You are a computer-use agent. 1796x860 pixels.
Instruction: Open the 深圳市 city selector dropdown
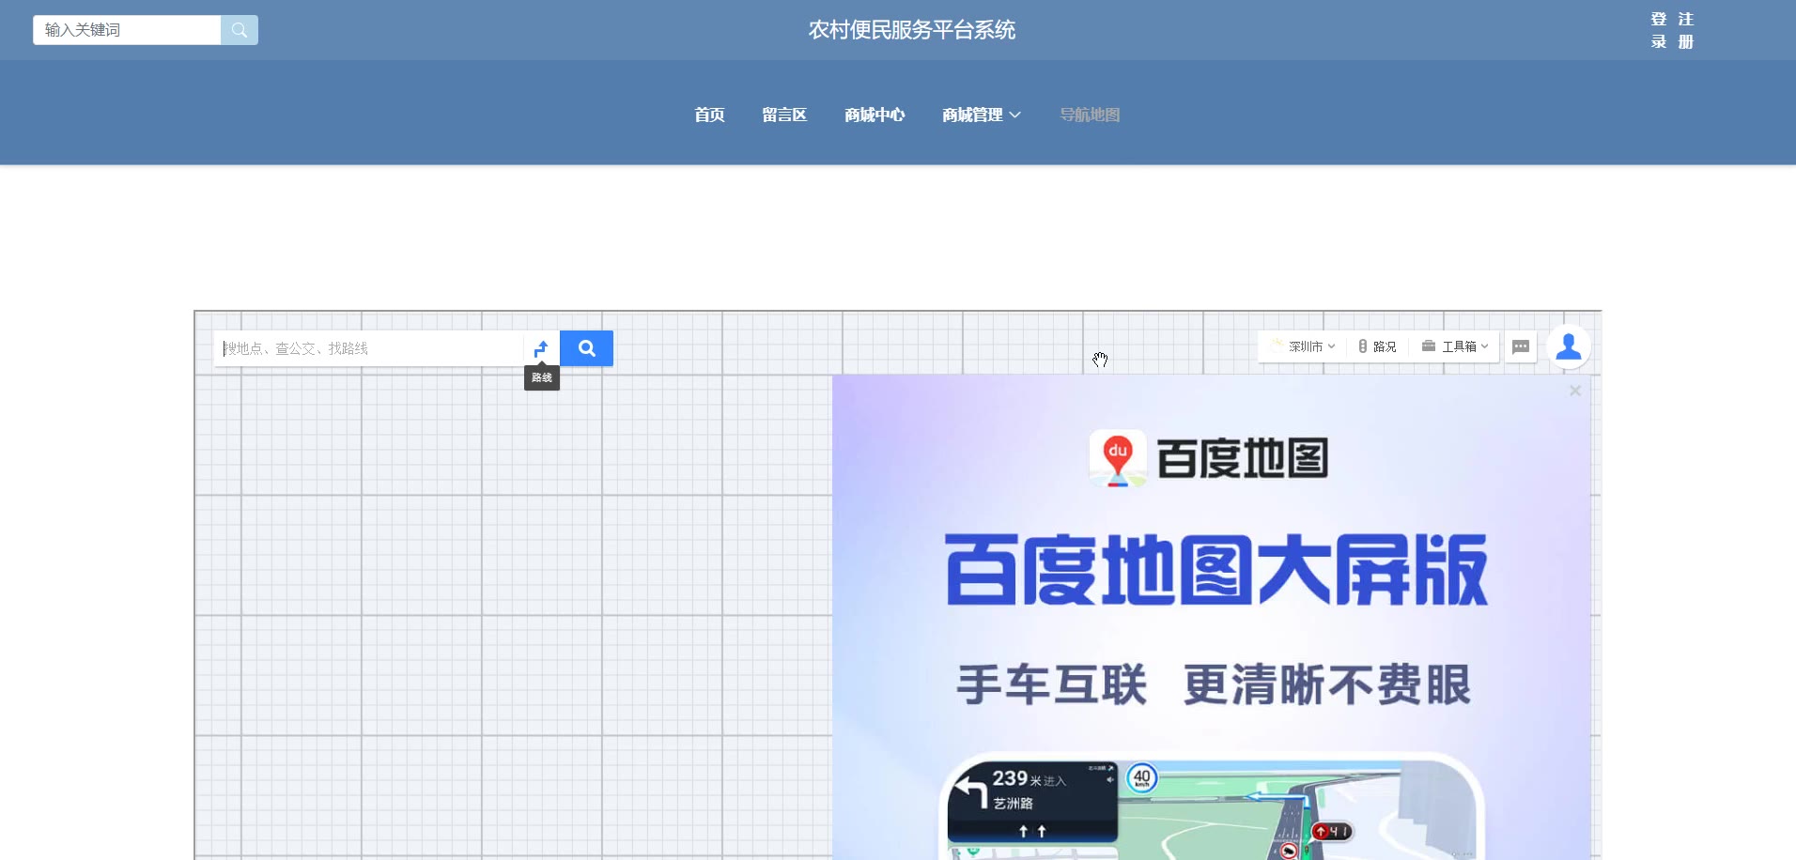pyautogui.click(x=1303, y=346)
